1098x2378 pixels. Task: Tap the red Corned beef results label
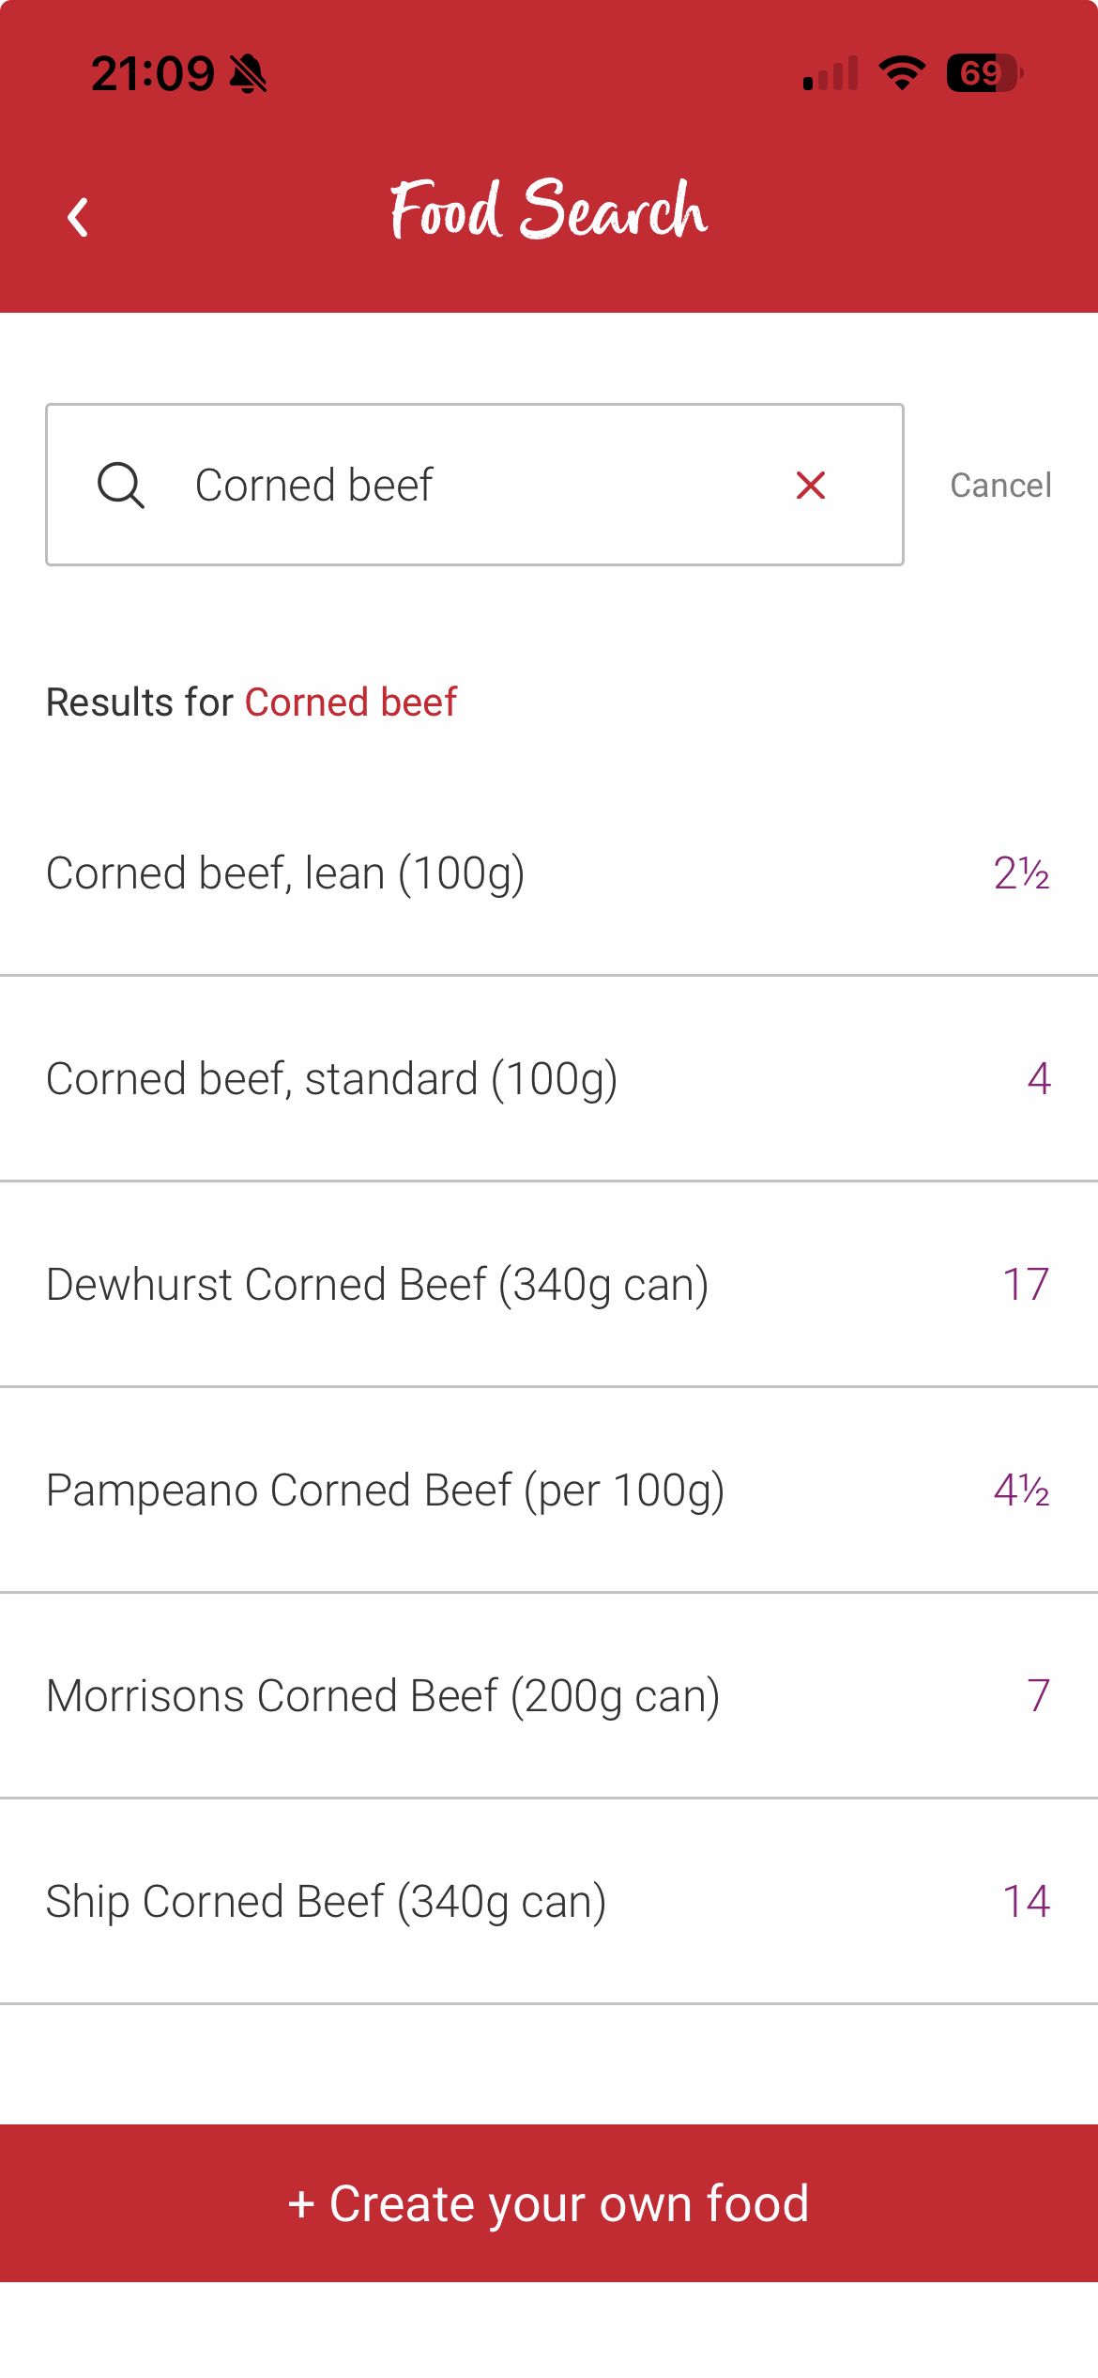(x=351, y=703)
